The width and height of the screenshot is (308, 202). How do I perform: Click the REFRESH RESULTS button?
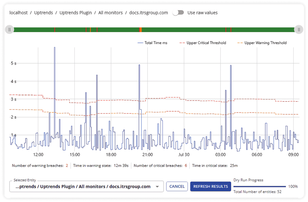click(x=210, y=186)
